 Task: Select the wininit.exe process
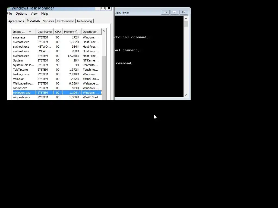click(57, 88)
